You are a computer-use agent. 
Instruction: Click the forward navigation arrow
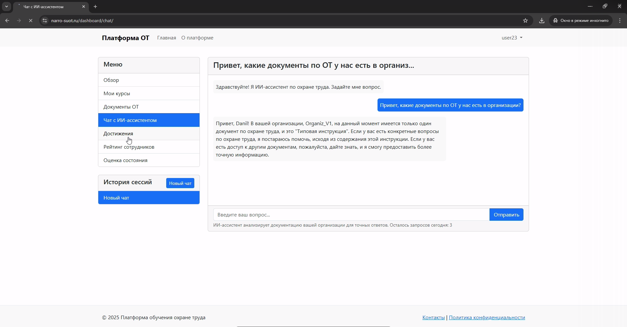point(19,21)
